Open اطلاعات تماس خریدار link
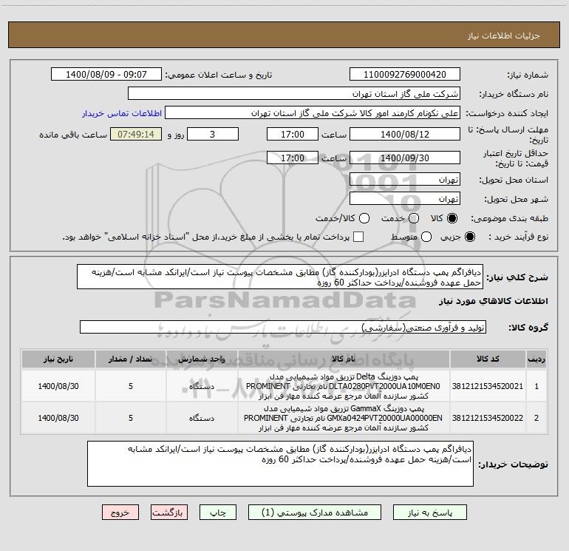This screenshot has width=569, height=551. coord(122,113)
